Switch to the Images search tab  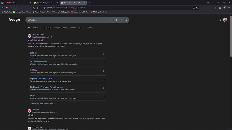pyautogui.click(x=57, y=27)
